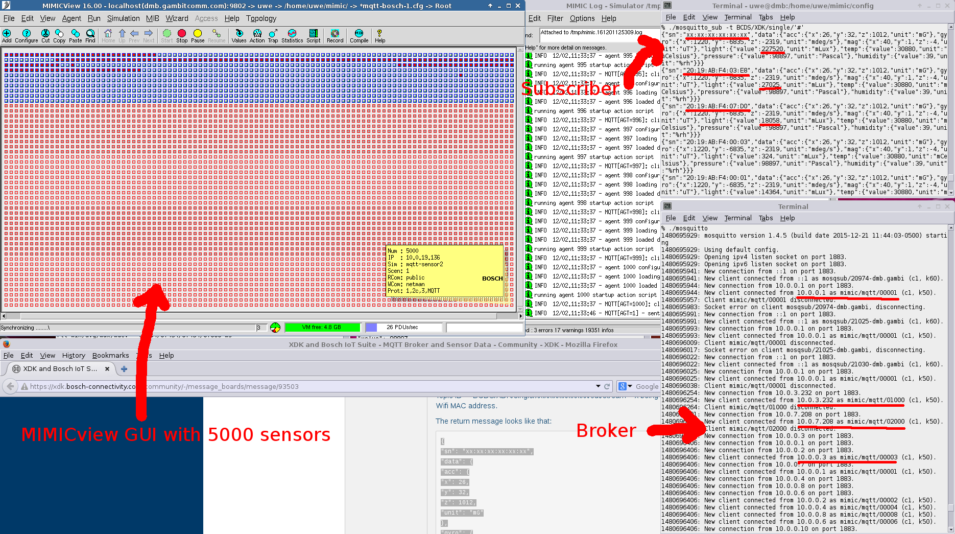
Task: Click the broker terminal vertical scrollbar
Action: click(x=951, y=378)
